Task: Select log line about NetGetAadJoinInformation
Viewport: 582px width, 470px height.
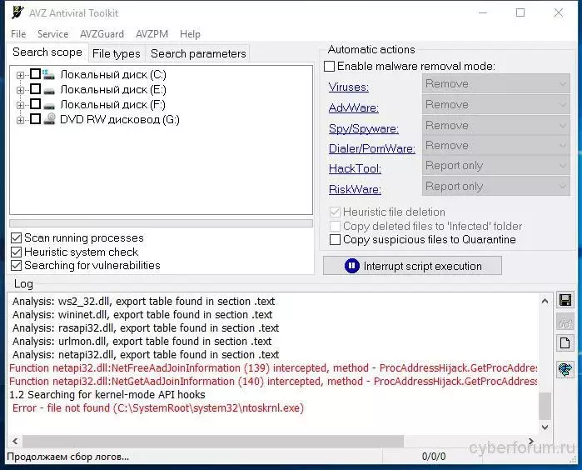Action: pyautogui.click(x=273, y=381)
